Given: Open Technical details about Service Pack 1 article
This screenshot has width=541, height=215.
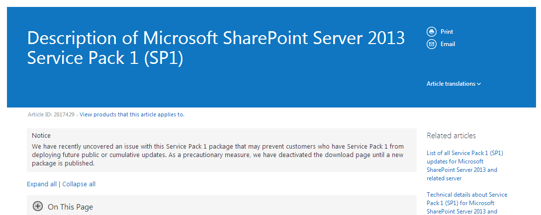Looking at the screenshot, I should [467, 203].
